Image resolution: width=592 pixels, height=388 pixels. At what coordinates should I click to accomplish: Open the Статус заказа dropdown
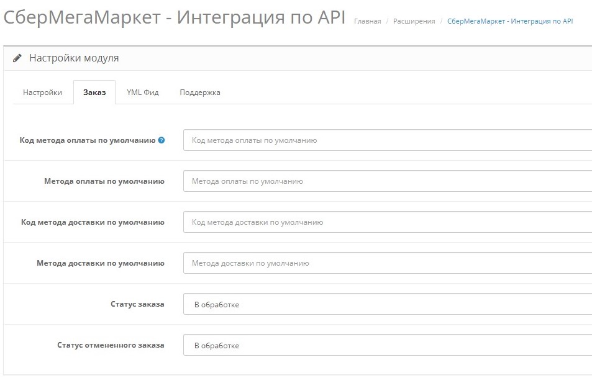click(388, 304)
